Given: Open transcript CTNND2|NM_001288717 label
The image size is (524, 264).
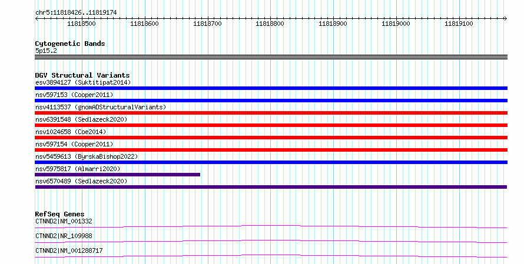Looking at the screenshot, I should pos(69,250).
